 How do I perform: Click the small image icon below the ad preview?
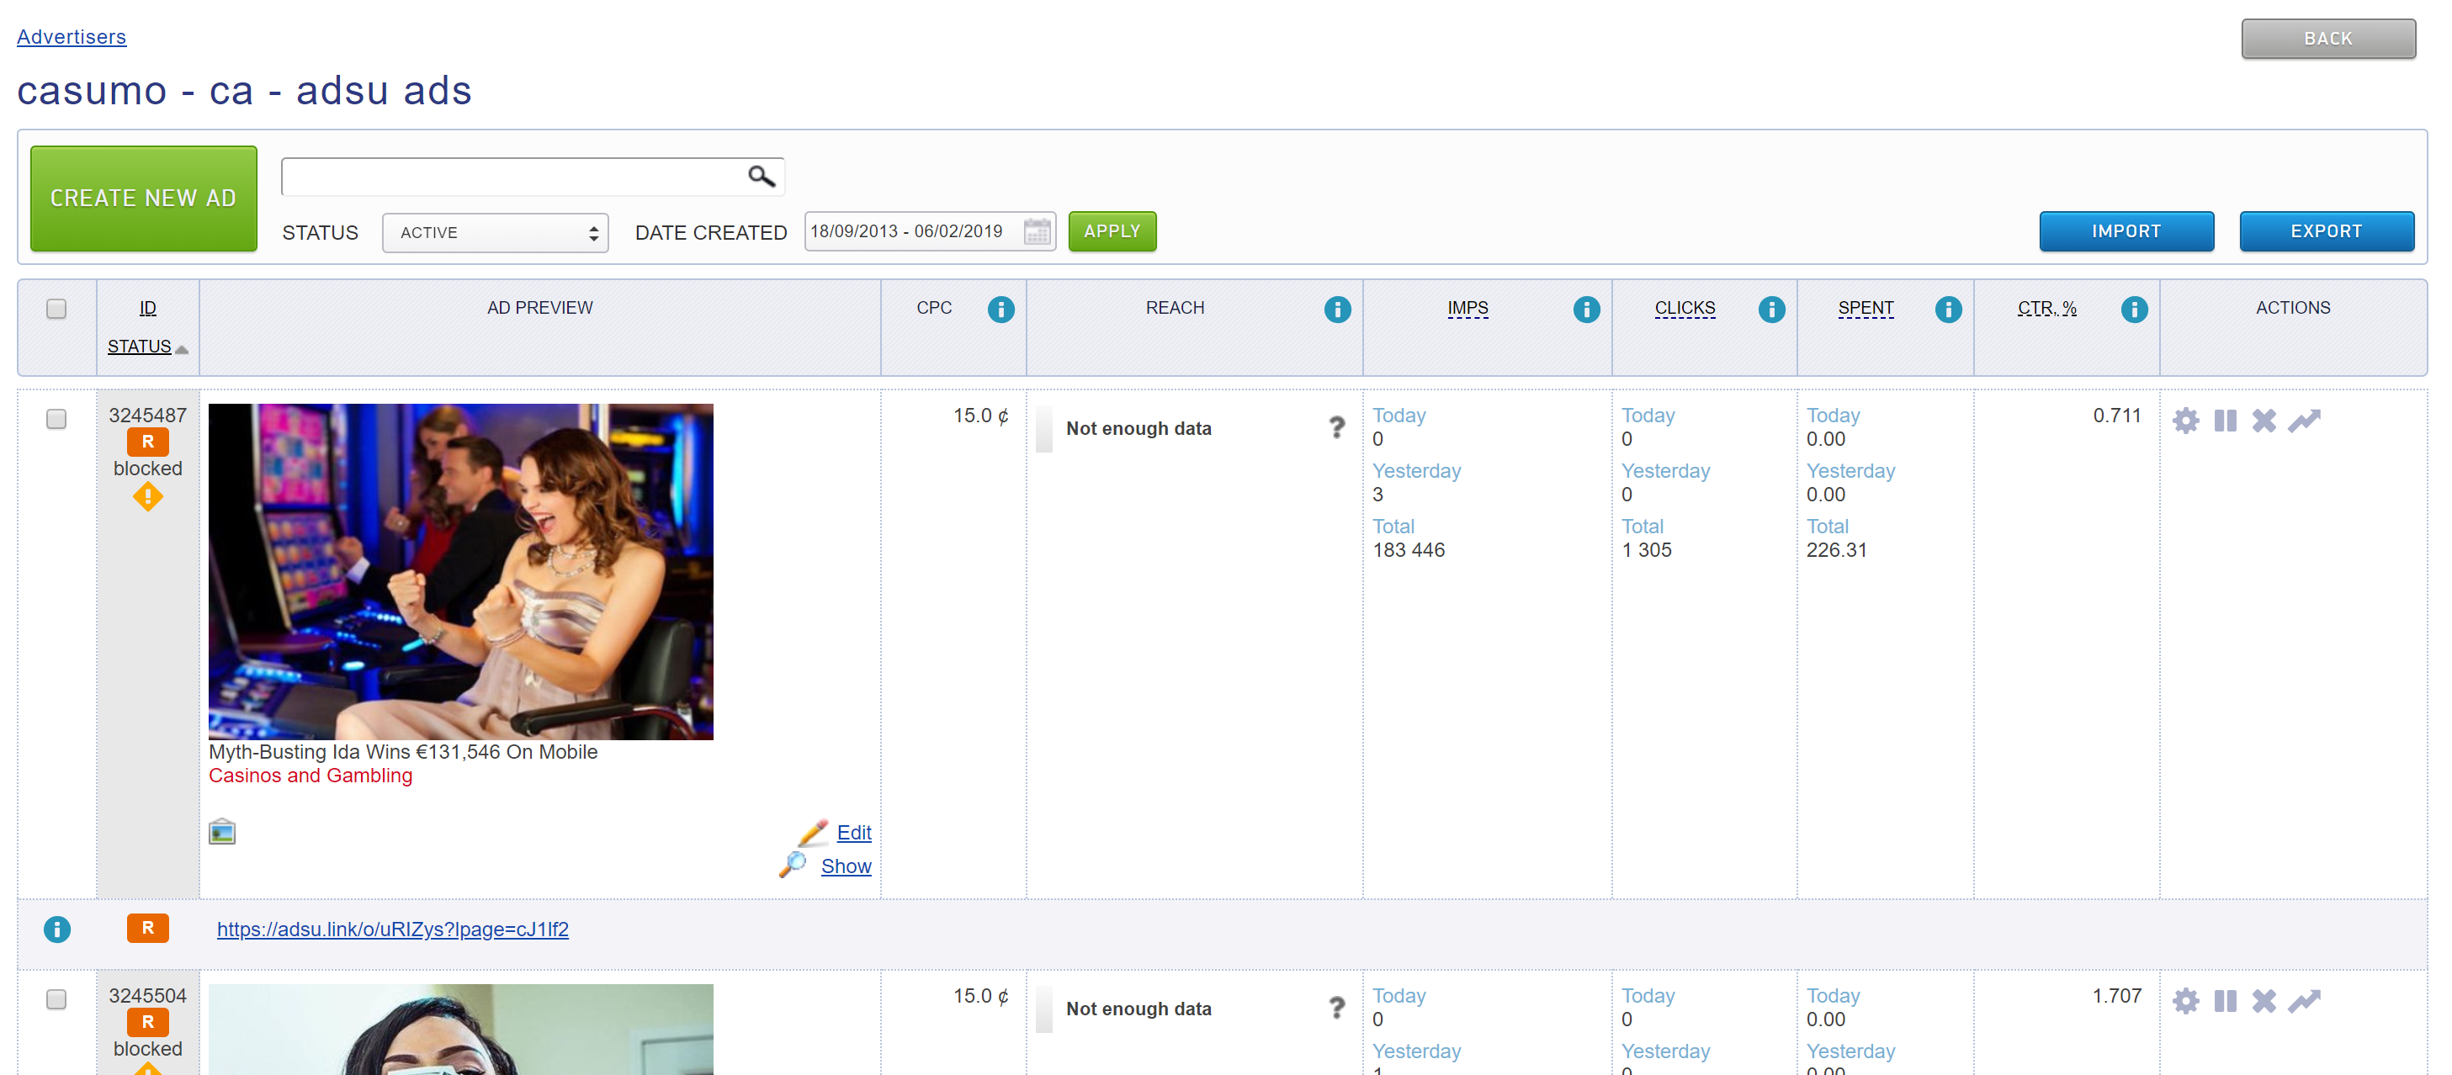click(222, 833)
